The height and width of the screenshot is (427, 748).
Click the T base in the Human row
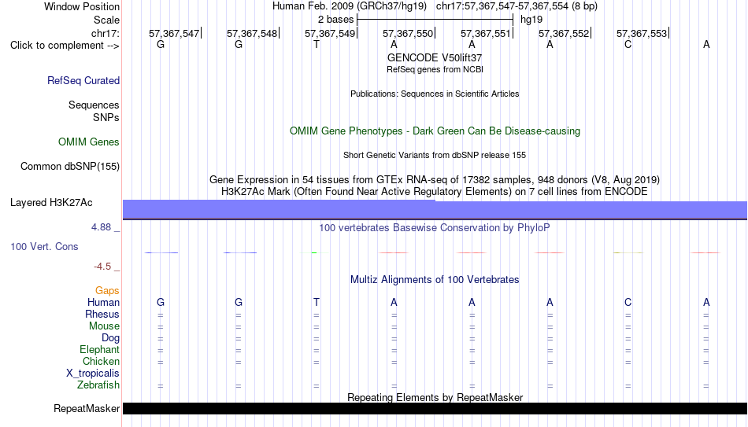coord(317,303)
